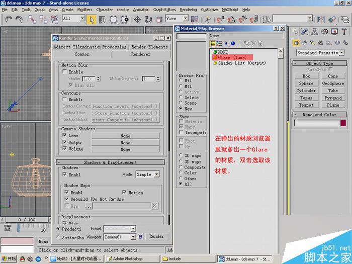Enable Contours checkbox

65,99
